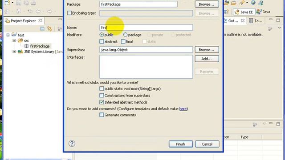The height and width of the screenshot is (160, 285).
Task: Collapse the test project tree node
Action: (8, 35)
